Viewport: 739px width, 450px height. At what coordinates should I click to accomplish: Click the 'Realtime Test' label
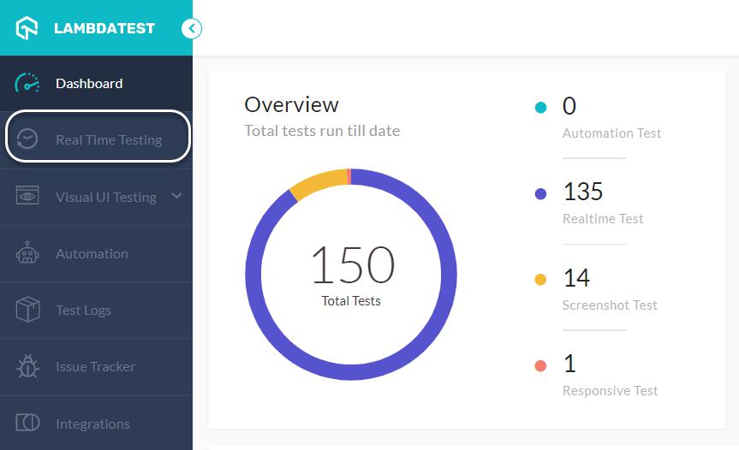(x=603, y=219)
